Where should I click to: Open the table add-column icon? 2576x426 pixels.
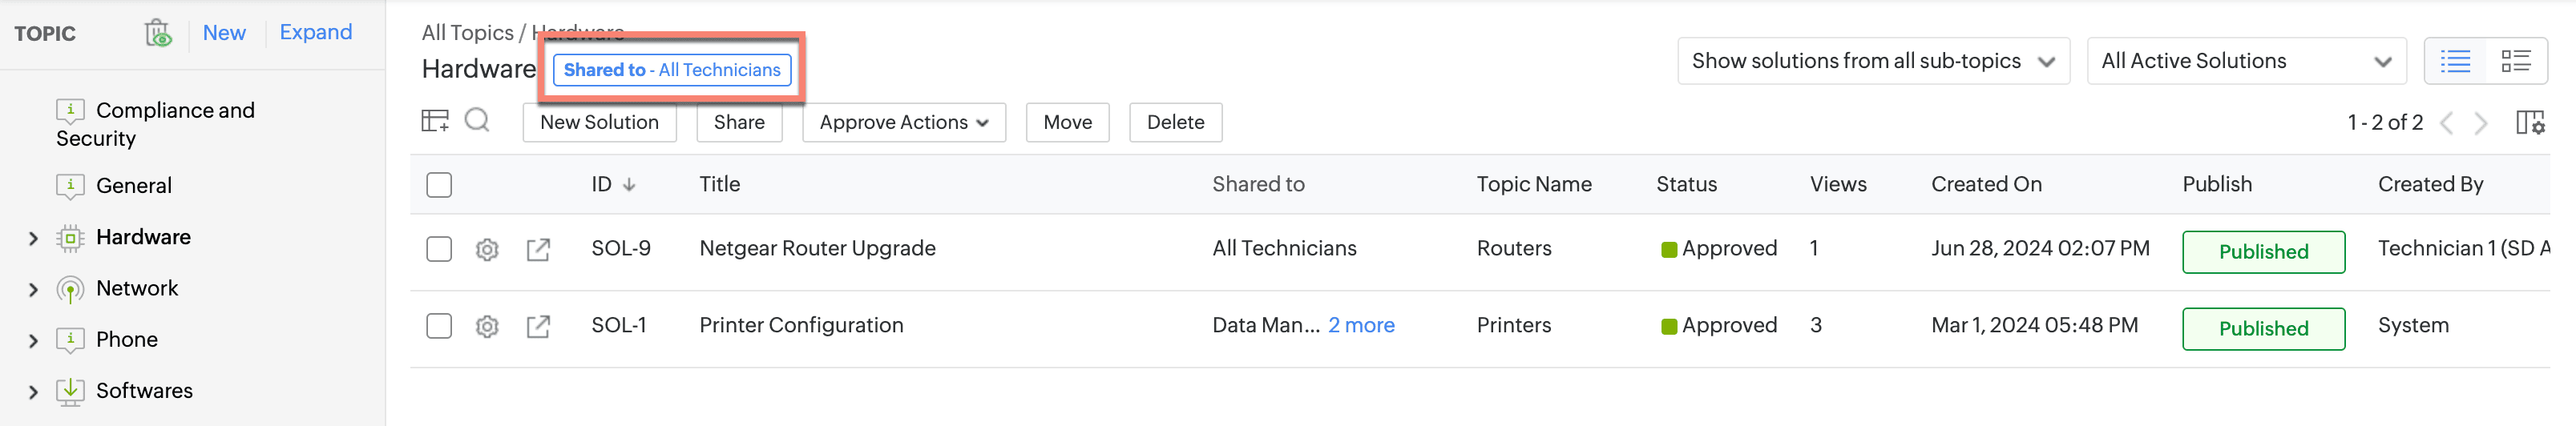pos(435,121)
